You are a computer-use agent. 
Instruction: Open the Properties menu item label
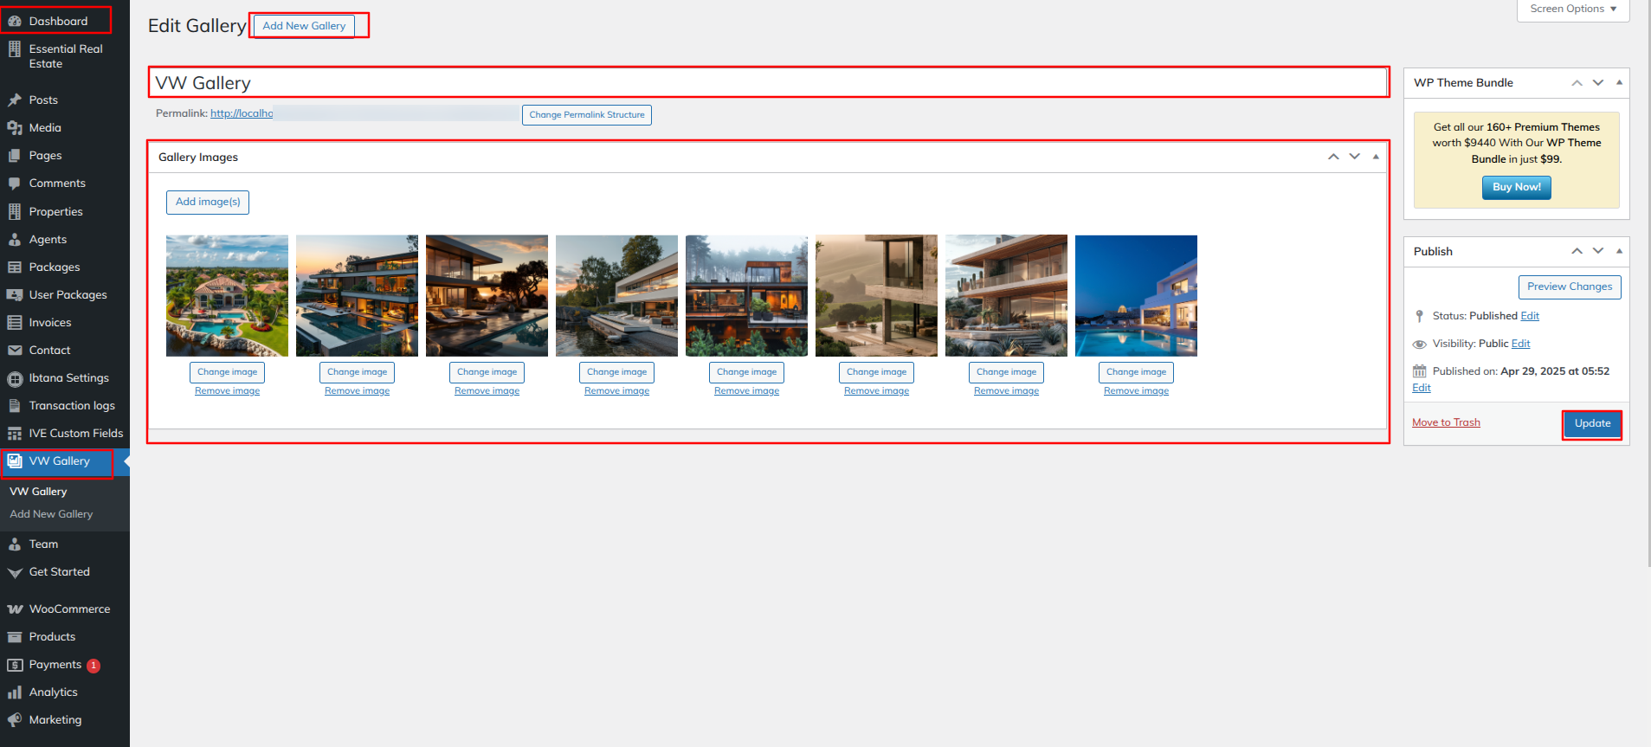[x=56, y=212]
